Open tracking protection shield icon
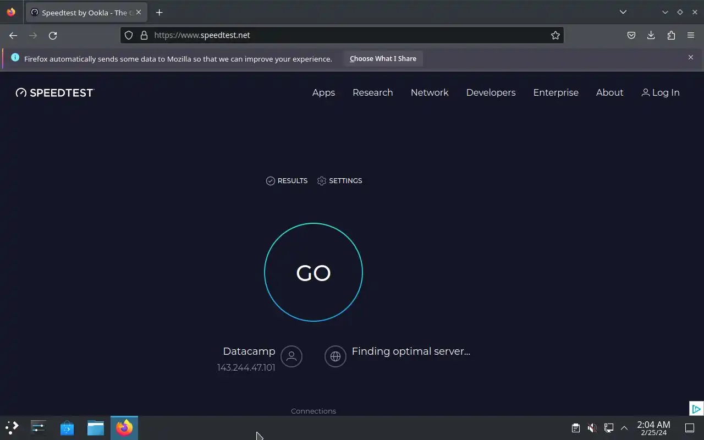This screenshot has width=704, height=440. click(129, 35)
